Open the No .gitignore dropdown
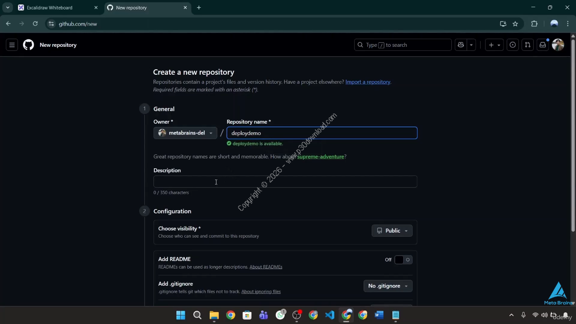This screenshot has width=576, height=324. click(387, 286)
